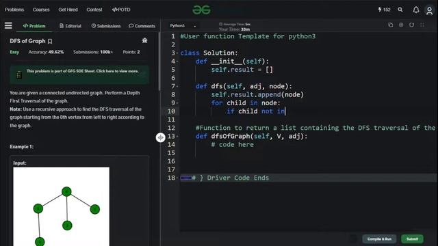Viewport: 438px width, 246px height.
Task: Open the Problems menu
Action: coord(14,10)
